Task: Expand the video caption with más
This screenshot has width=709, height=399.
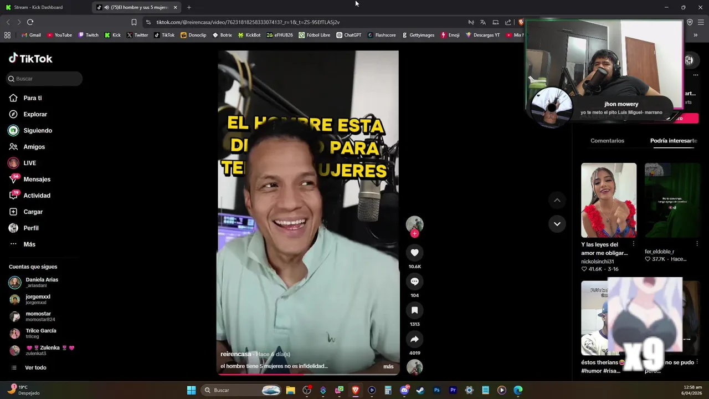Action: coord(388,366)
